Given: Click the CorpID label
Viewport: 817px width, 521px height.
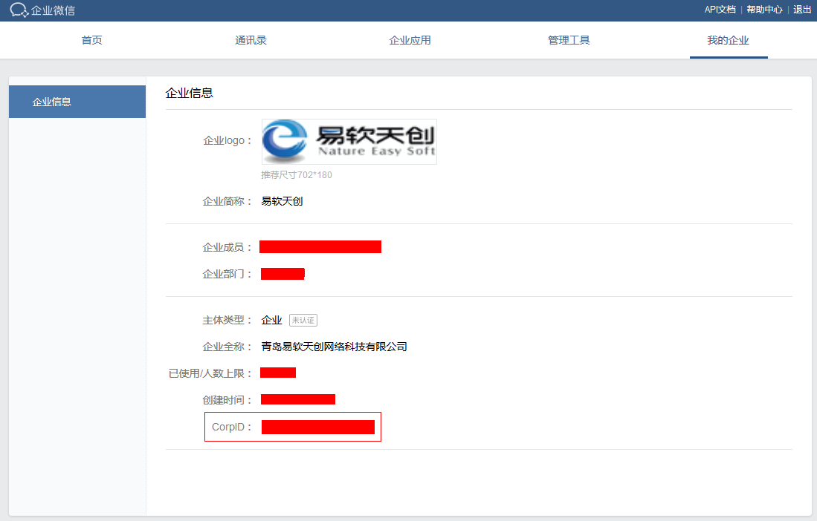Looking at the screenshot, I should (231, 427).
